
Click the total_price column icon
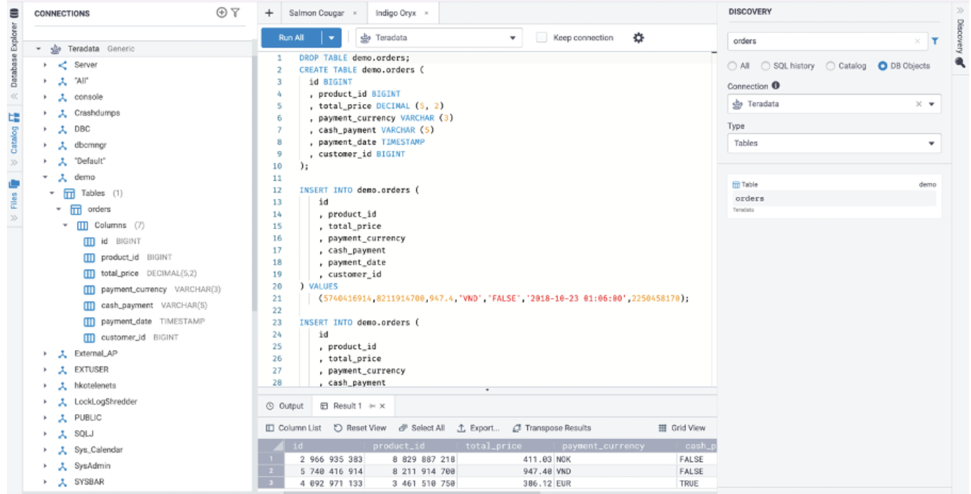89,273
